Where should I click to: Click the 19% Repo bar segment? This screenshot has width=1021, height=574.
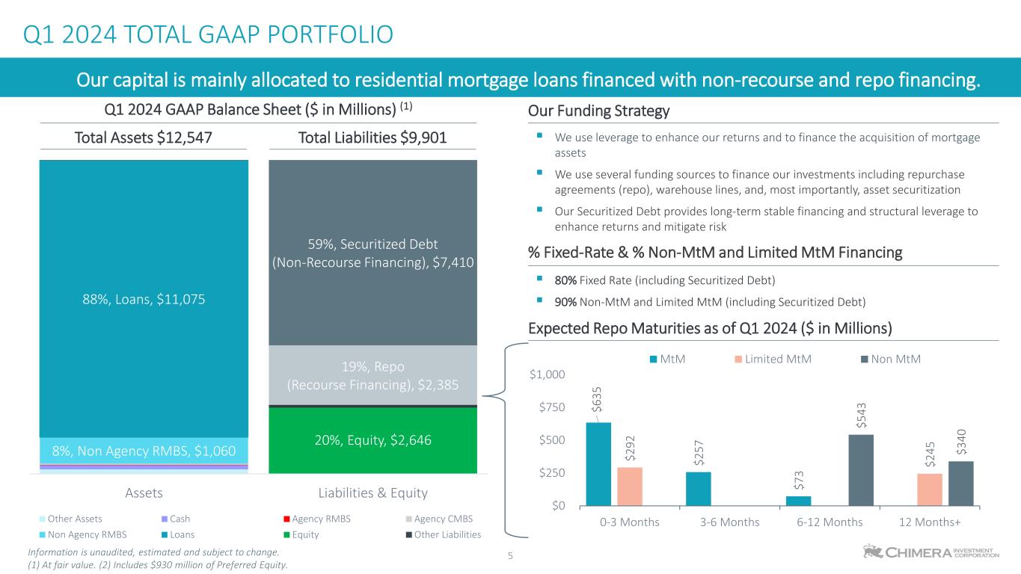372,375
